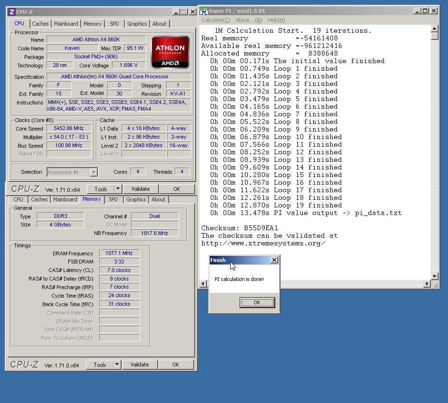
Task: Click the memory Size value 4 GBytes
Action: click(61, 225)
